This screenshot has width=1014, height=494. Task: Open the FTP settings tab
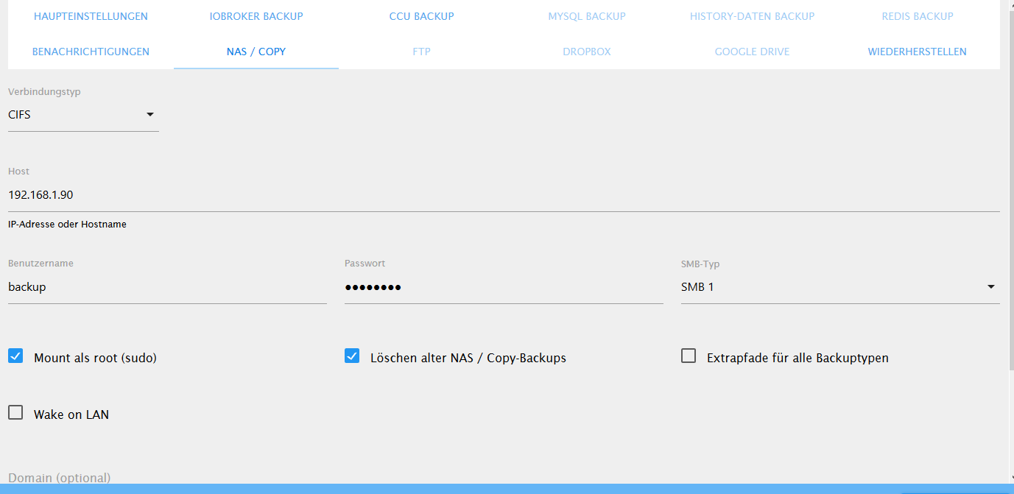(x=421, y=52)
